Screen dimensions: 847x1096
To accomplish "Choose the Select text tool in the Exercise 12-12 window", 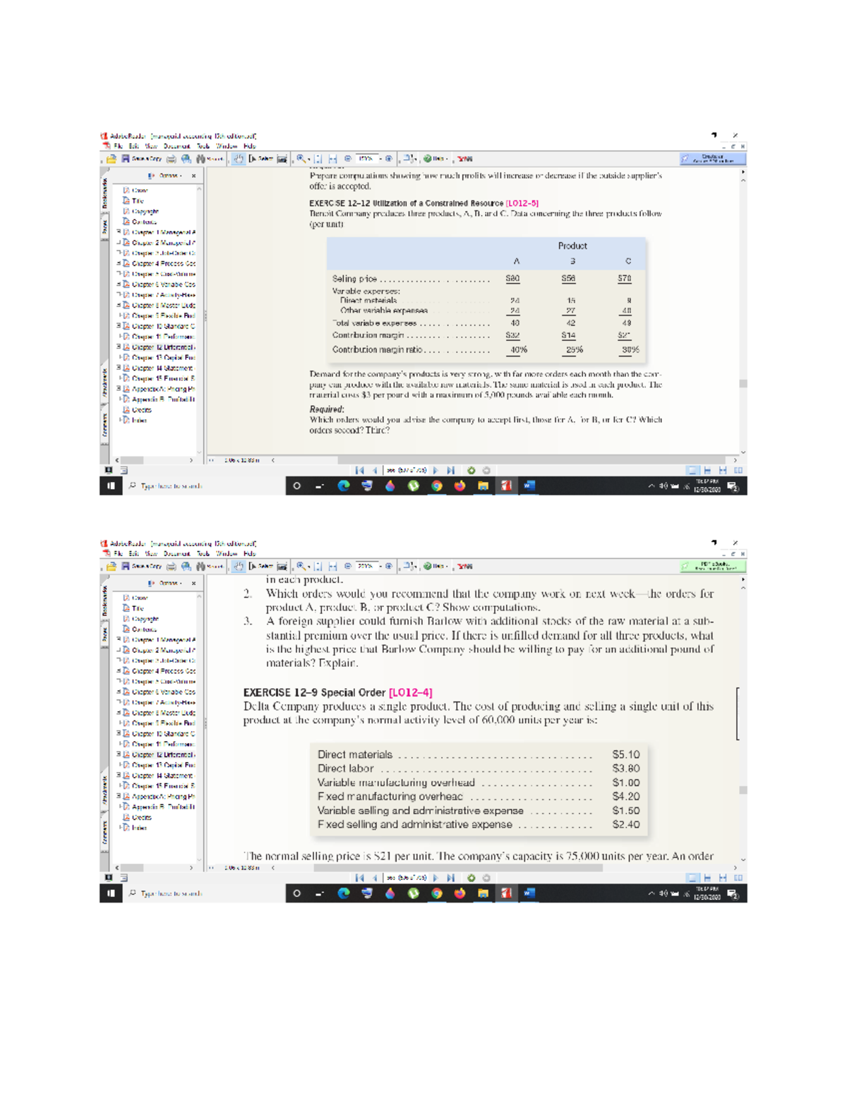I will click(x=261, y=159).
